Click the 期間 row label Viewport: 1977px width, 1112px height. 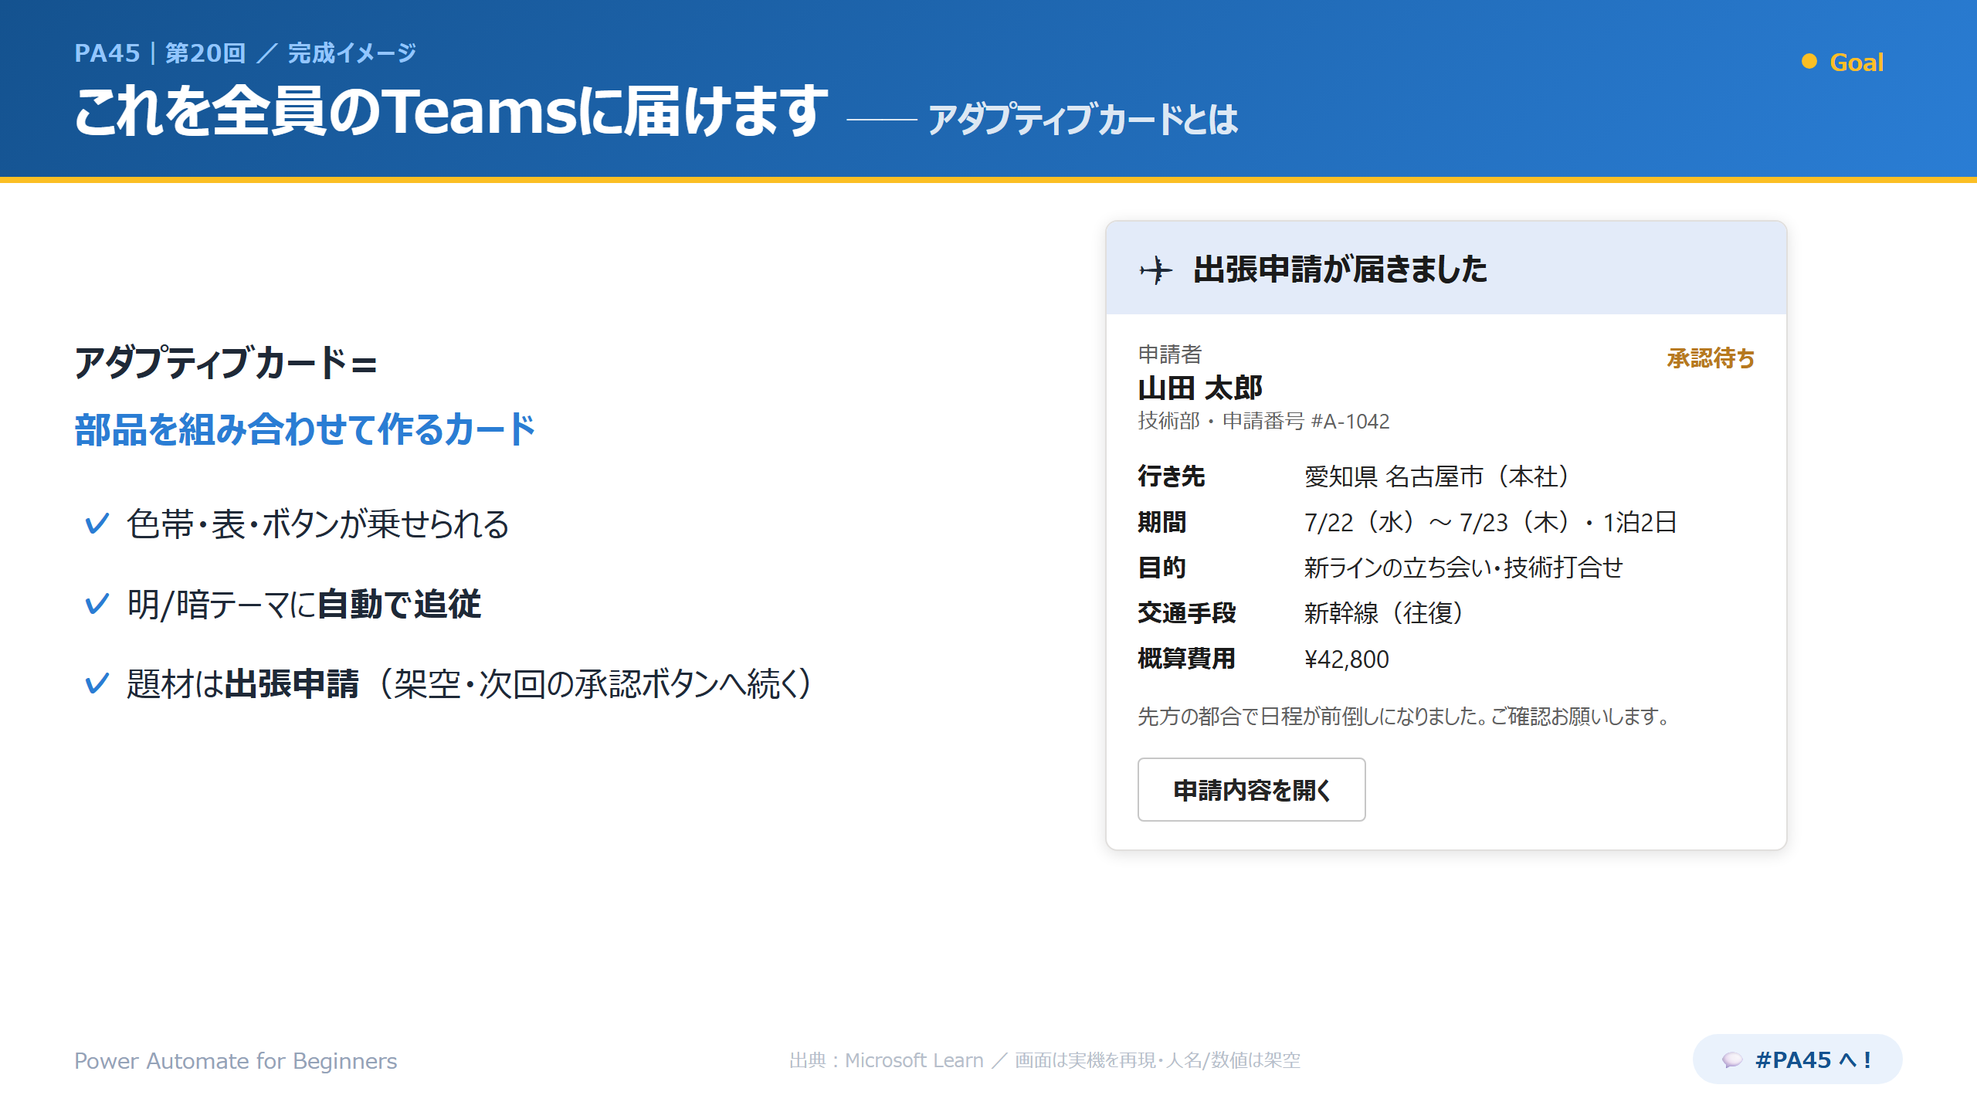pyautogui.click(x=1162, y=522)
